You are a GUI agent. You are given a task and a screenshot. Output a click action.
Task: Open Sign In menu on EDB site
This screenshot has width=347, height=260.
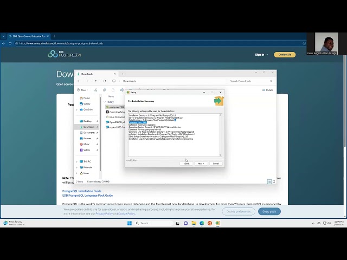(261, 55)
